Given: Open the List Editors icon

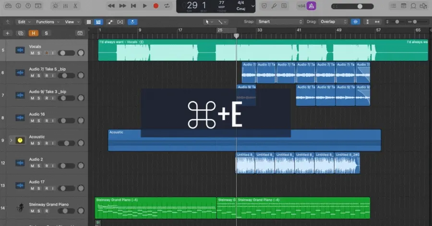Looking at the screenshot, I should pyautogui.click(x=394, y=6).
